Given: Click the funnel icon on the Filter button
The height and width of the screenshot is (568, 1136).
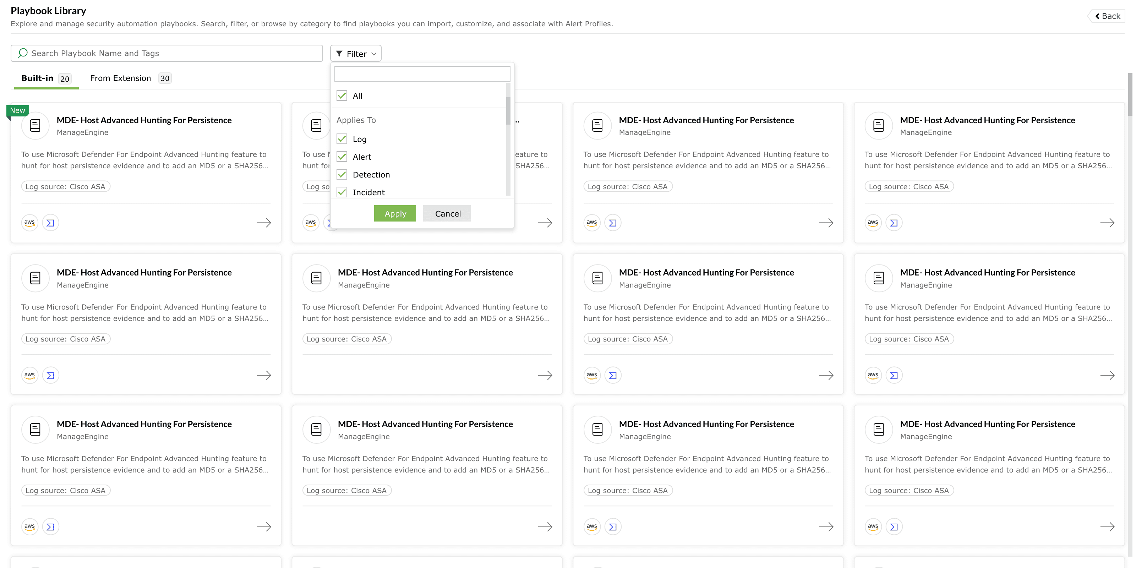Looking at the screenshot, I should (339, 53).
